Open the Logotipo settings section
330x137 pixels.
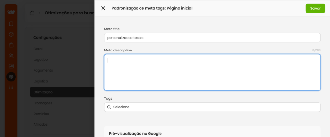(x=41, y=60)
